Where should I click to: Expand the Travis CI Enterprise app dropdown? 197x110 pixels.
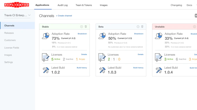[17, 15]
